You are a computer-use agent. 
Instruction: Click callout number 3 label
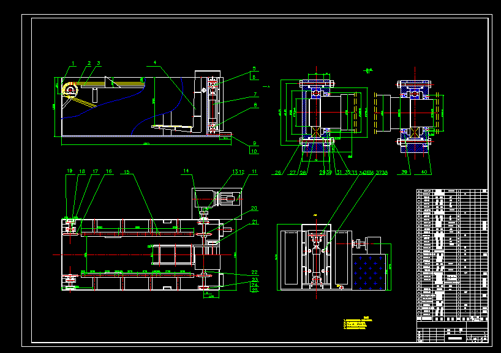[x=99, y=63]
